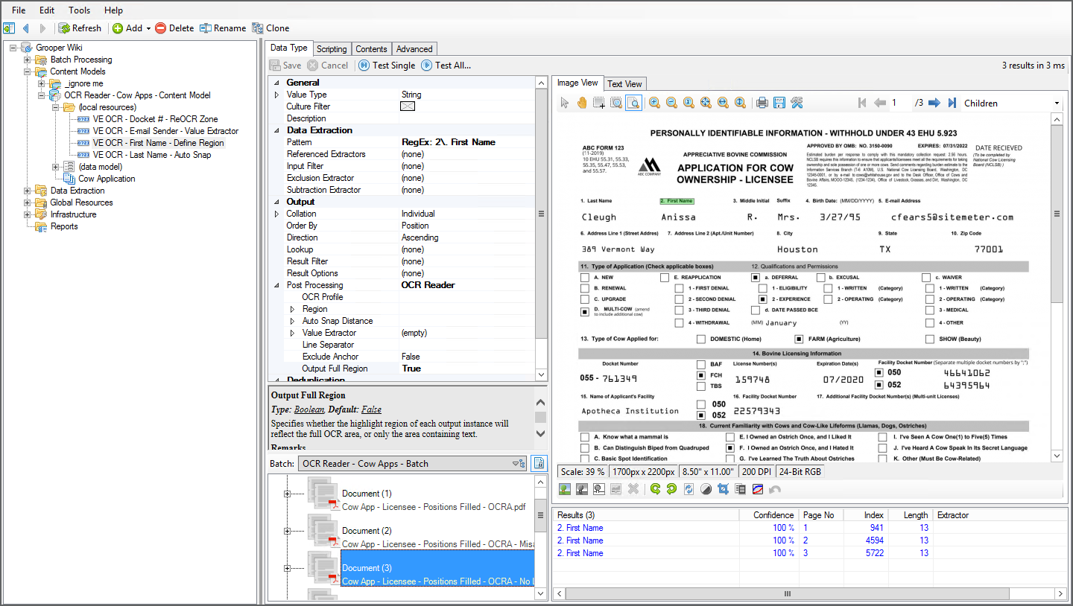Screen dimensions: 1073x606
Task: Select VE OCR - Last Name - Auto Snap
Action: 152,155
